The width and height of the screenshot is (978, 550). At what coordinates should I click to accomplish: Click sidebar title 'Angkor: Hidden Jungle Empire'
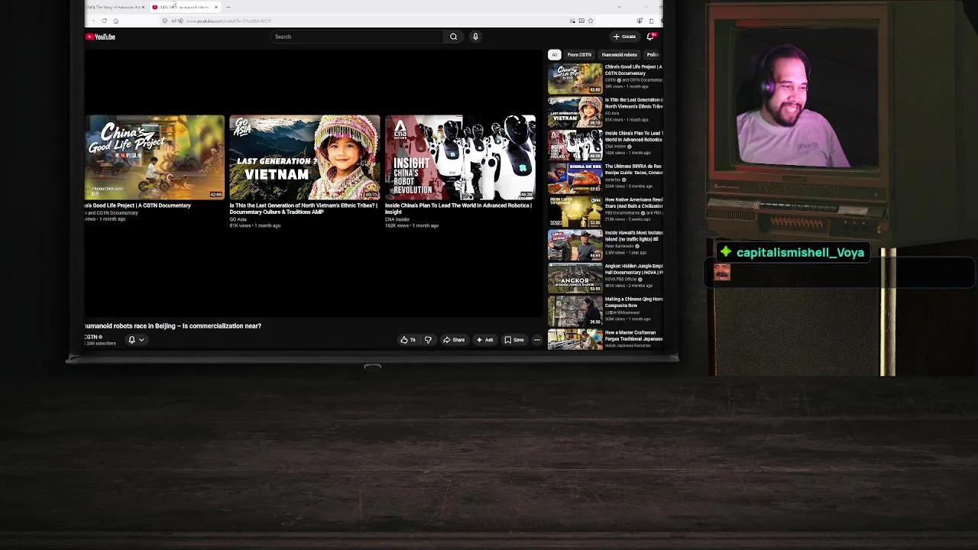tap(633, 269)
